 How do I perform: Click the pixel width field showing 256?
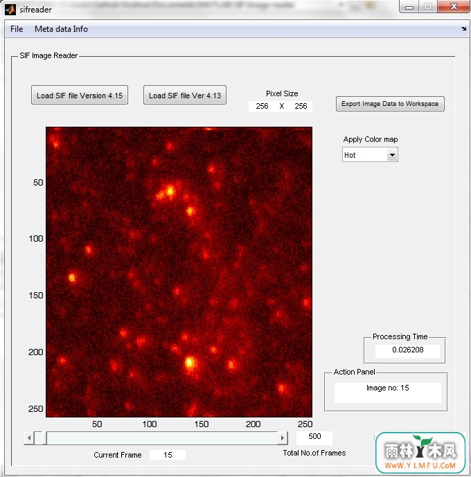coord(262,106)
